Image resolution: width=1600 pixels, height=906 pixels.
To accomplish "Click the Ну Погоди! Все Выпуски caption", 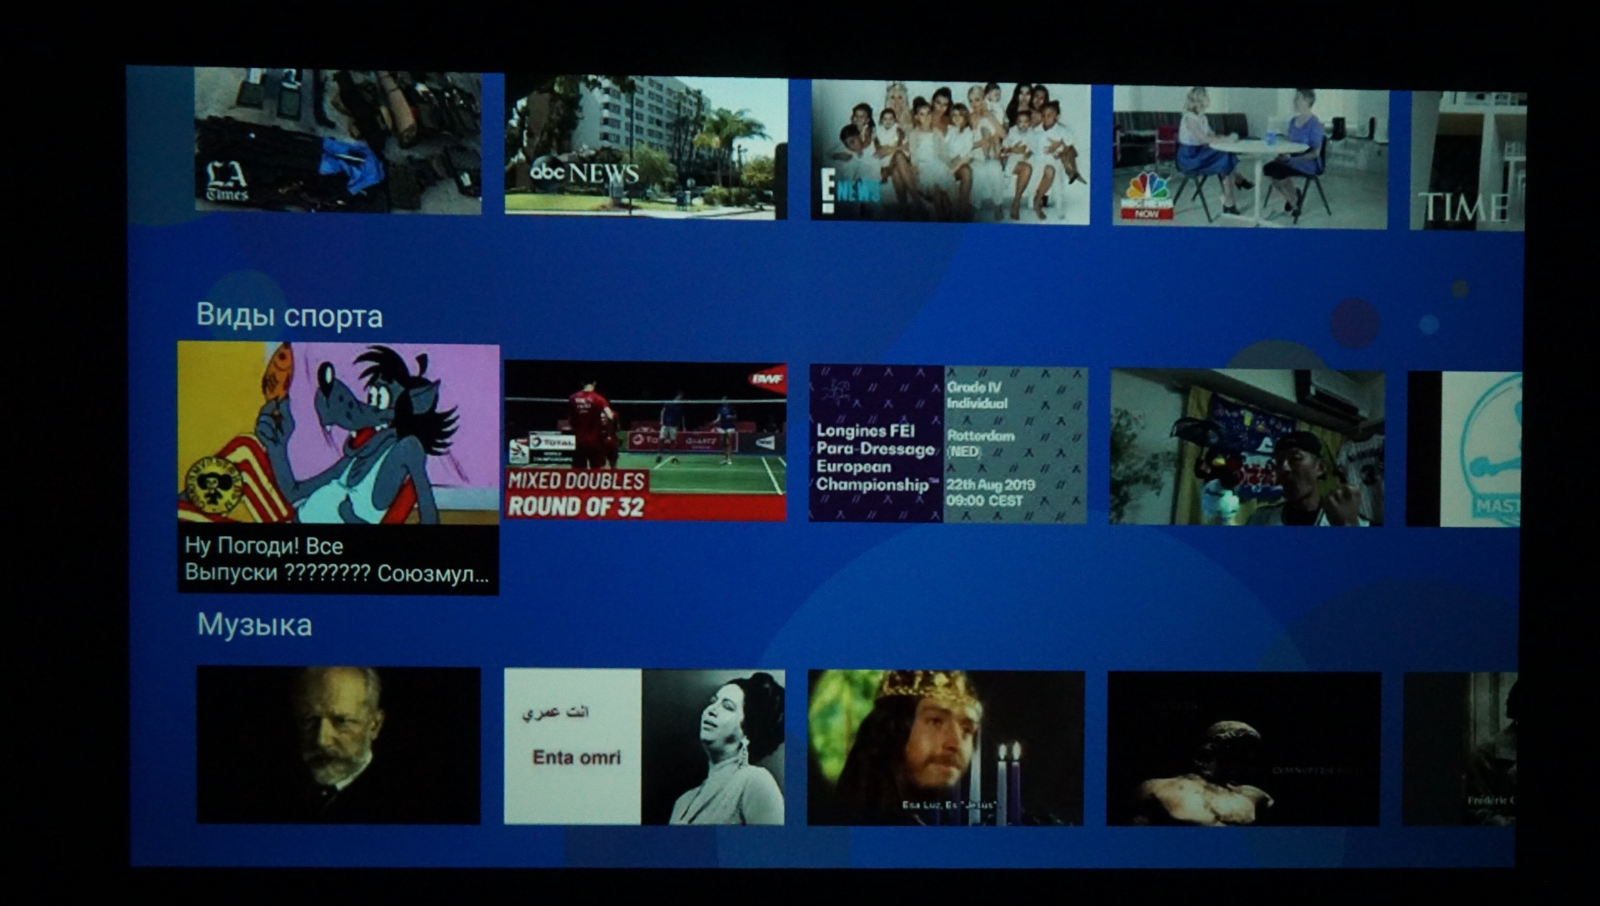I will (x=337, y=559).
